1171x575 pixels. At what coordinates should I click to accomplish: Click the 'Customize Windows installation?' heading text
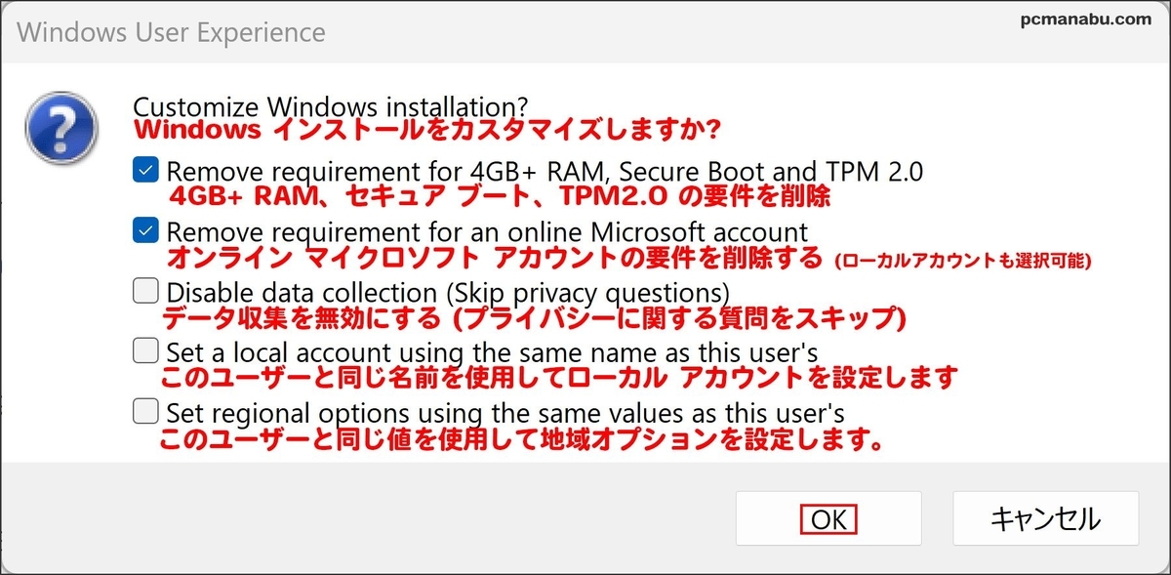(331, 105)
